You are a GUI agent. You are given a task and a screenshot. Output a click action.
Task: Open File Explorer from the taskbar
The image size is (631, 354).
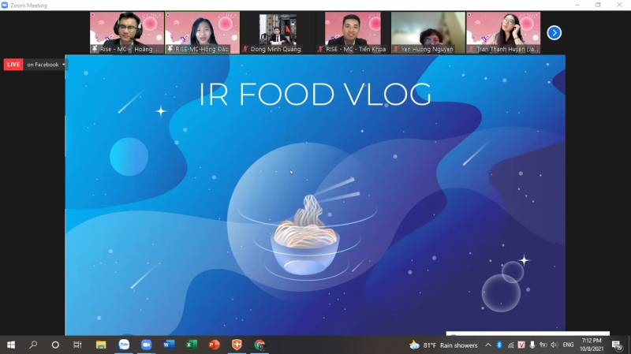[101, 345]
